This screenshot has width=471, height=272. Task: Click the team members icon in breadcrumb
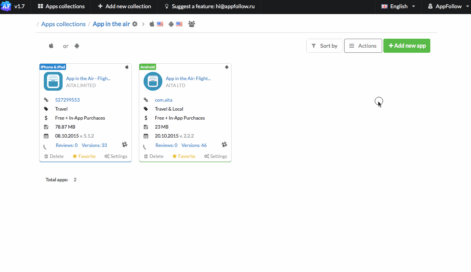click(x=191, y=24)
